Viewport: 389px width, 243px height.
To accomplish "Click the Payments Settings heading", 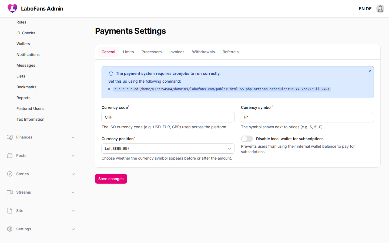I will pyautogui.click(x=130, y=31).
